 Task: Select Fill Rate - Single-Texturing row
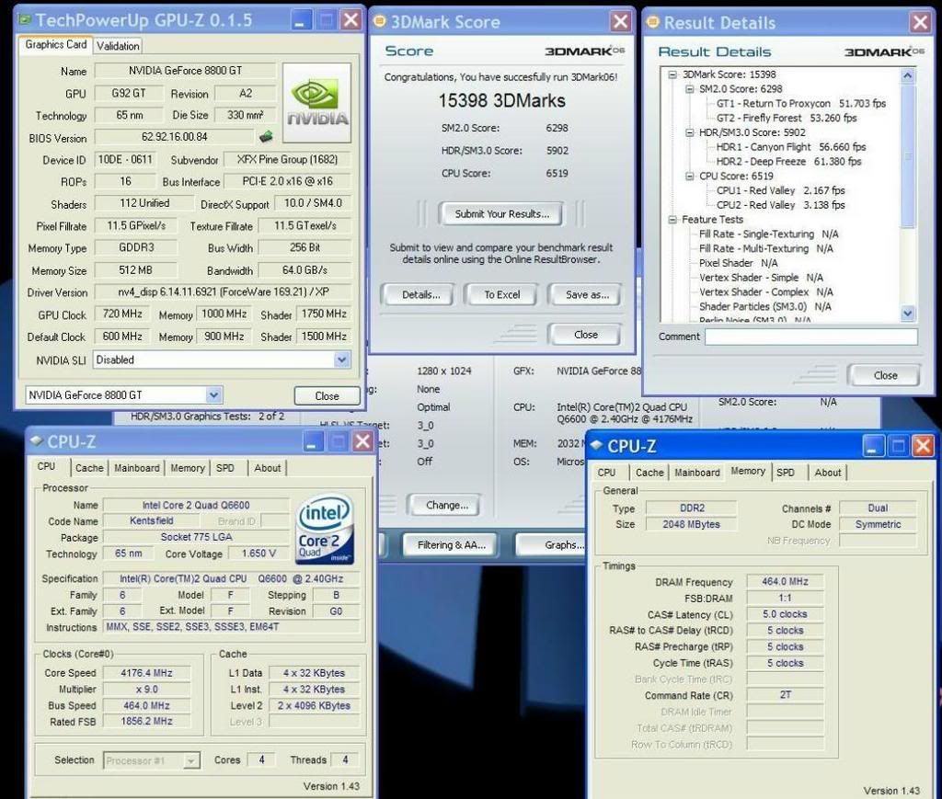[768, 234]
